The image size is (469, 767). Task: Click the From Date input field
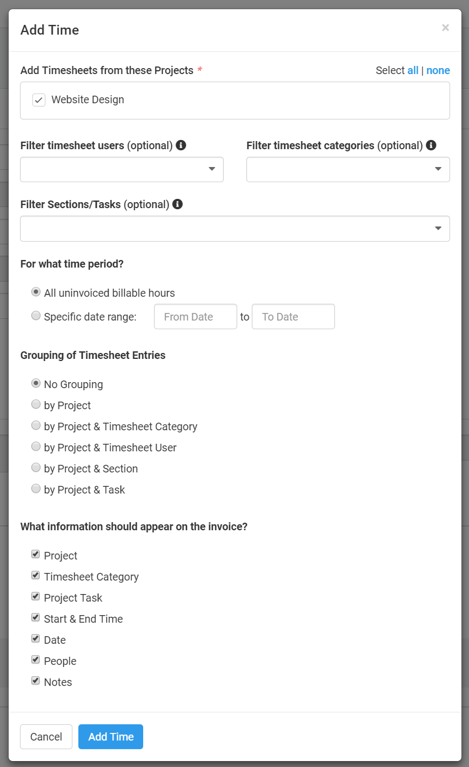pyautogui.click(x=196, y=317)
